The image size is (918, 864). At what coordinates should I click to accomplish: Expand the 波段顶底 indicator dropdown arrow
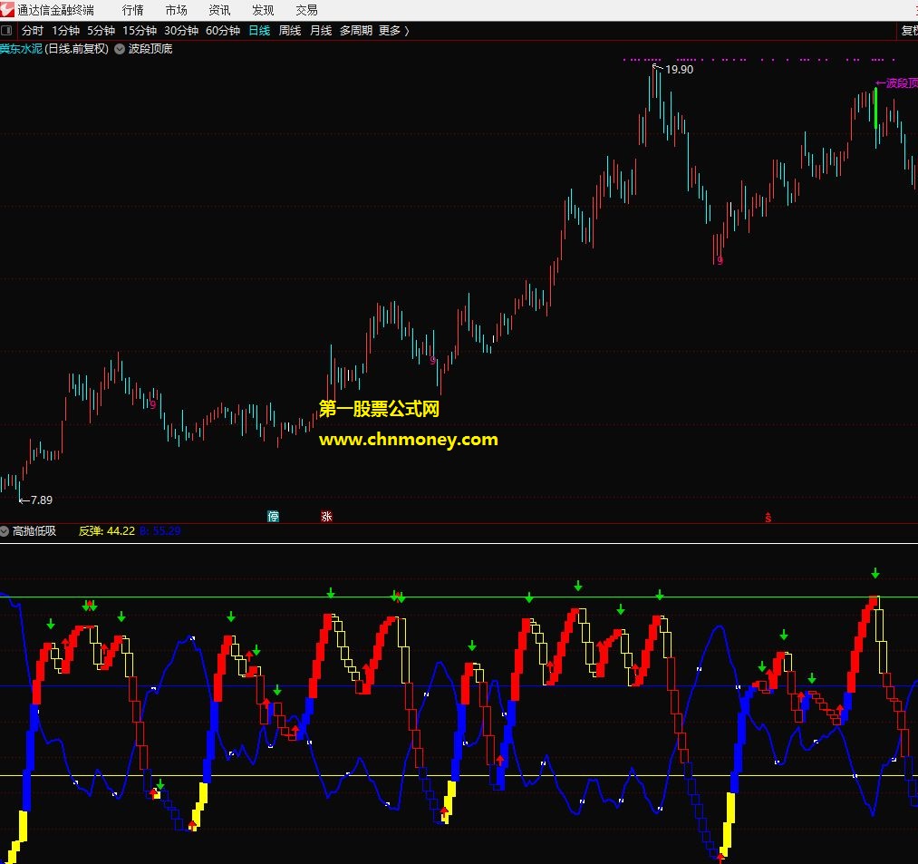(x=120, y=49)
